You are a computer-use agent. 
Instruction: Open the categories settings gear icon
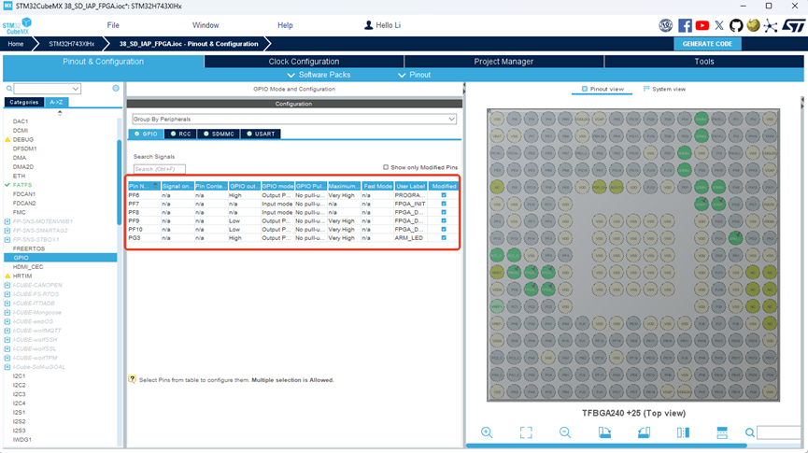tap(116, 88)
